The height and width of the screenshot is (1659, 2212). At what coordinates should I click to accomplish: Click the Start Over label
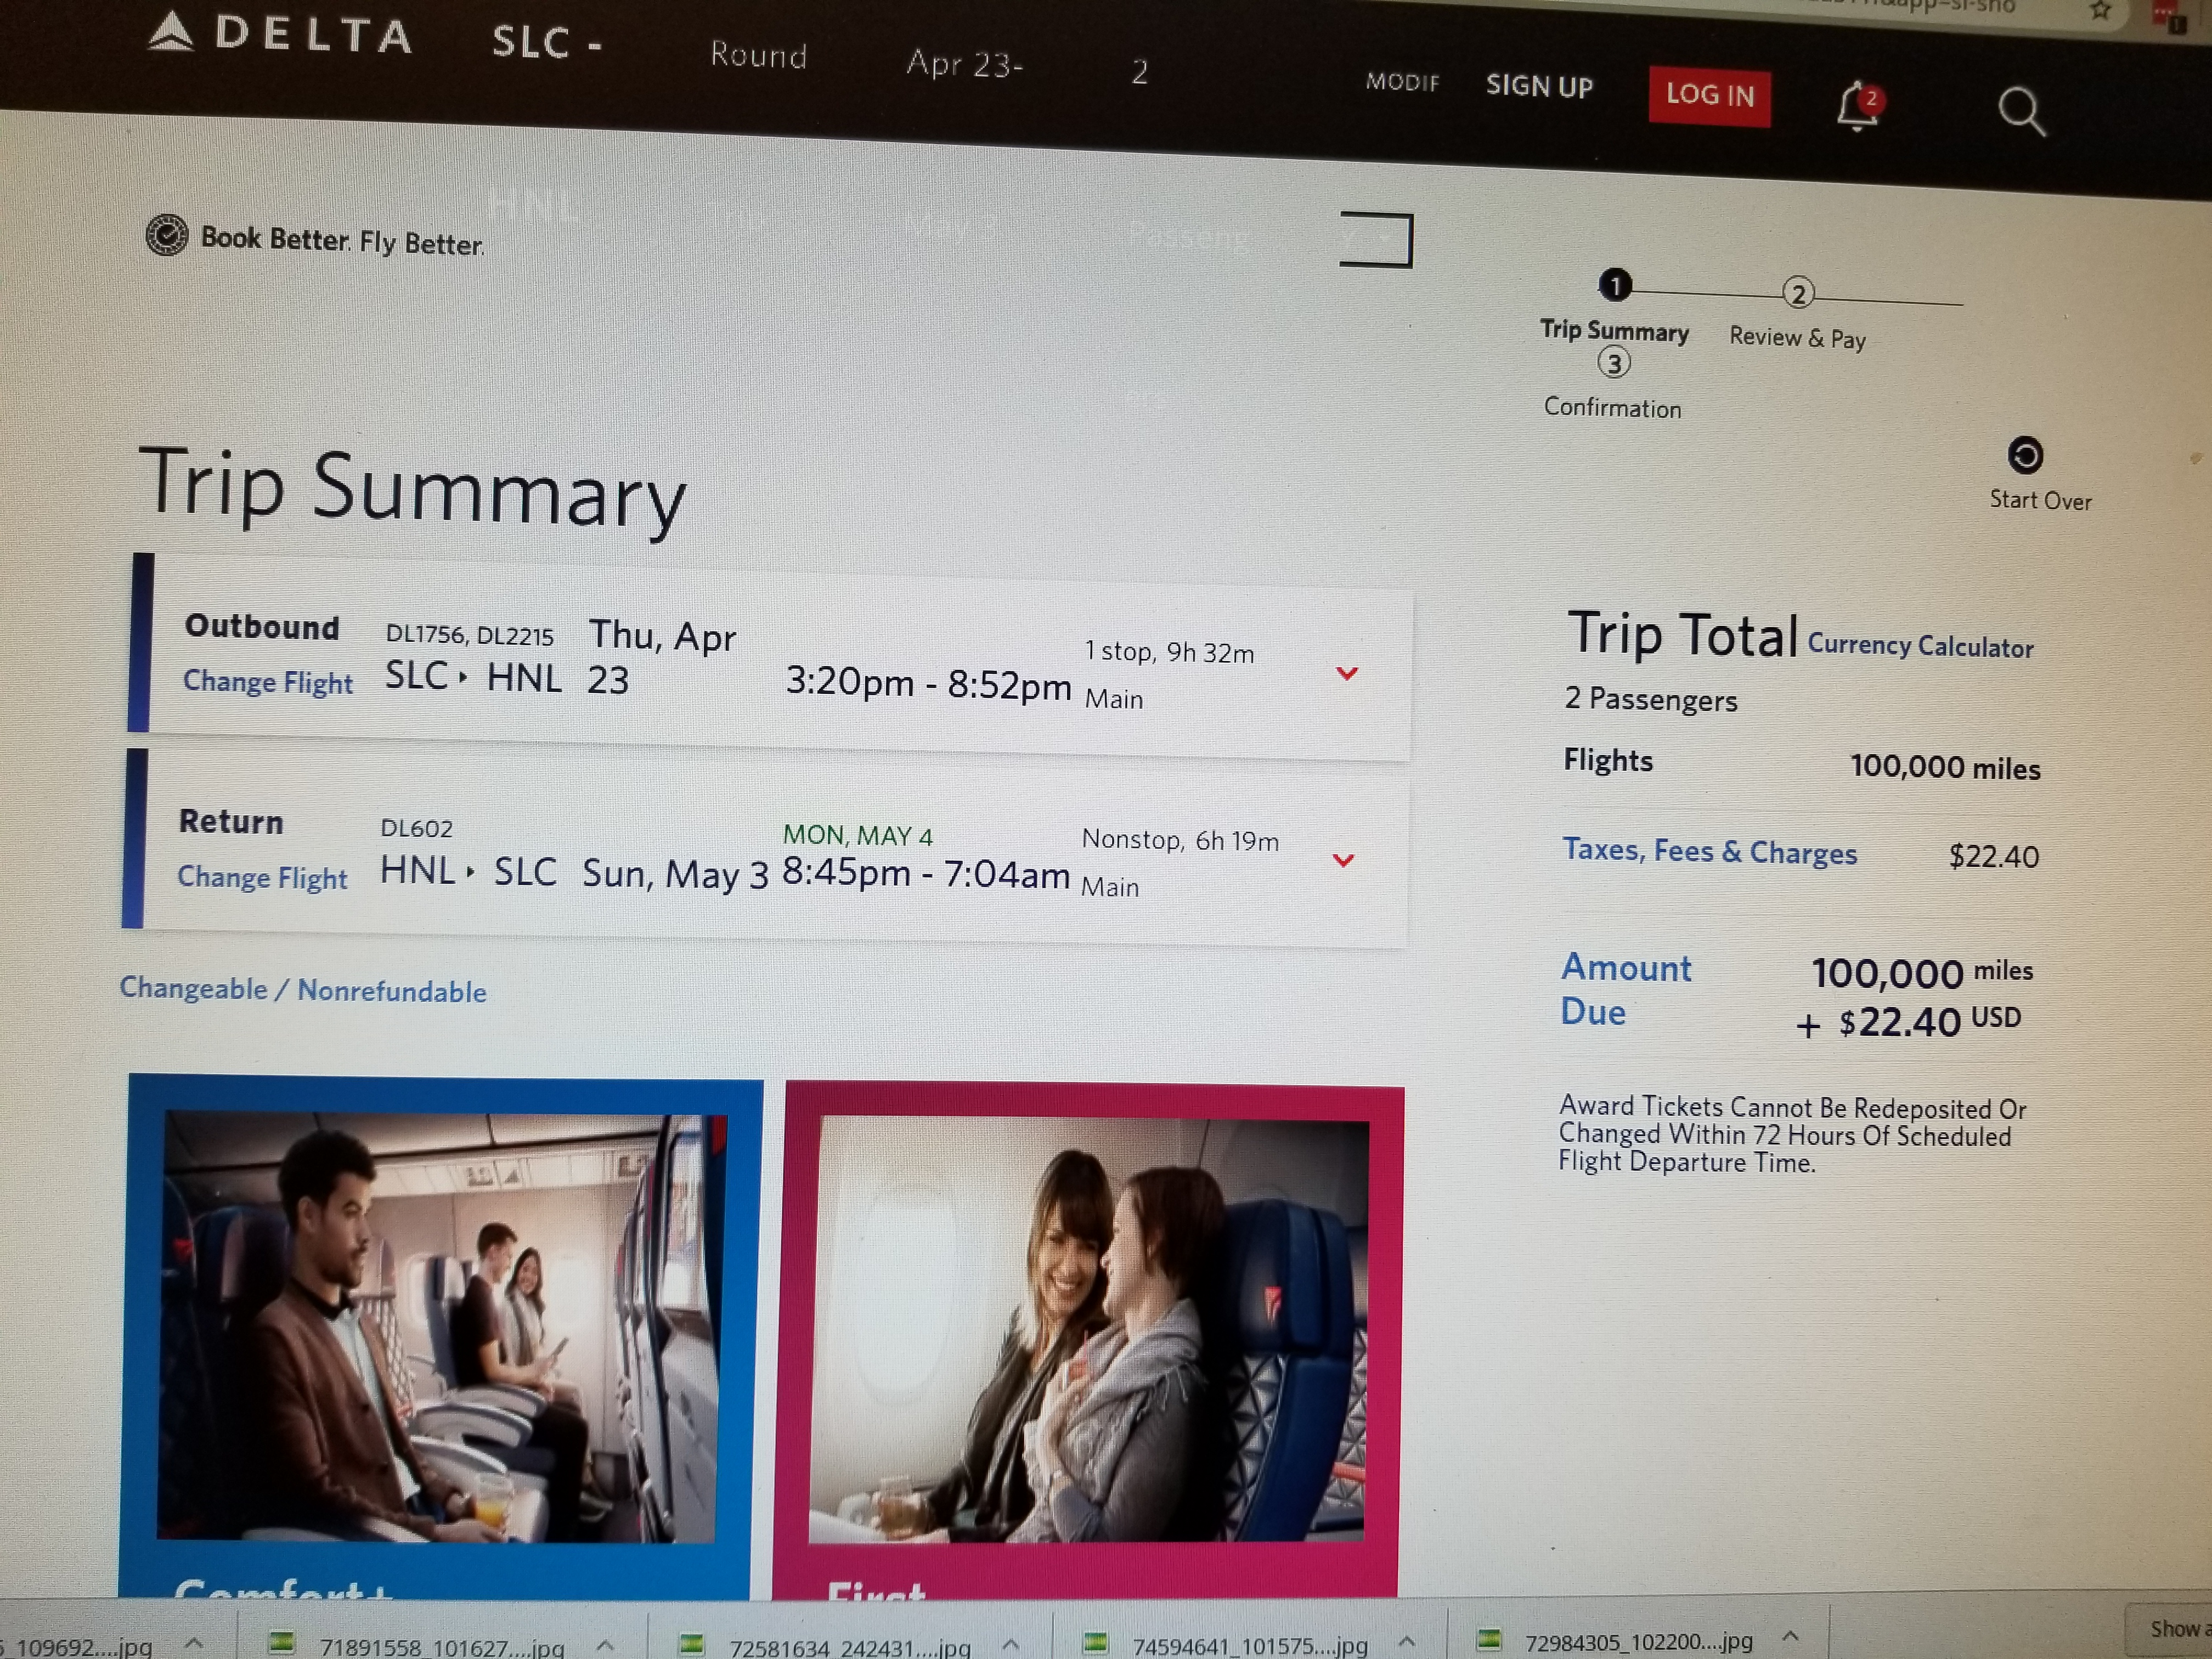coord(2040,500)
